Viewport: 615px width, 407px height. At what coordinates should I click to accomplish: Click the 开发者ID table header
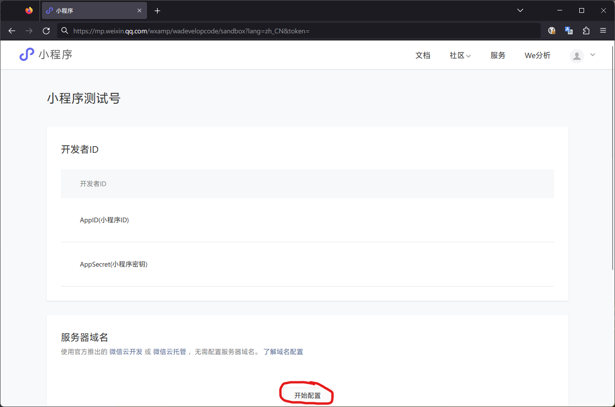click(x=93, y=184)
